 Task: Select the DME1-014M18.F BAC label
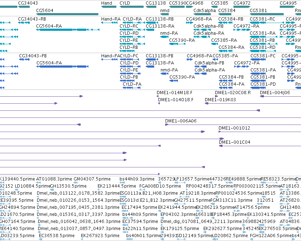point(174,93)
